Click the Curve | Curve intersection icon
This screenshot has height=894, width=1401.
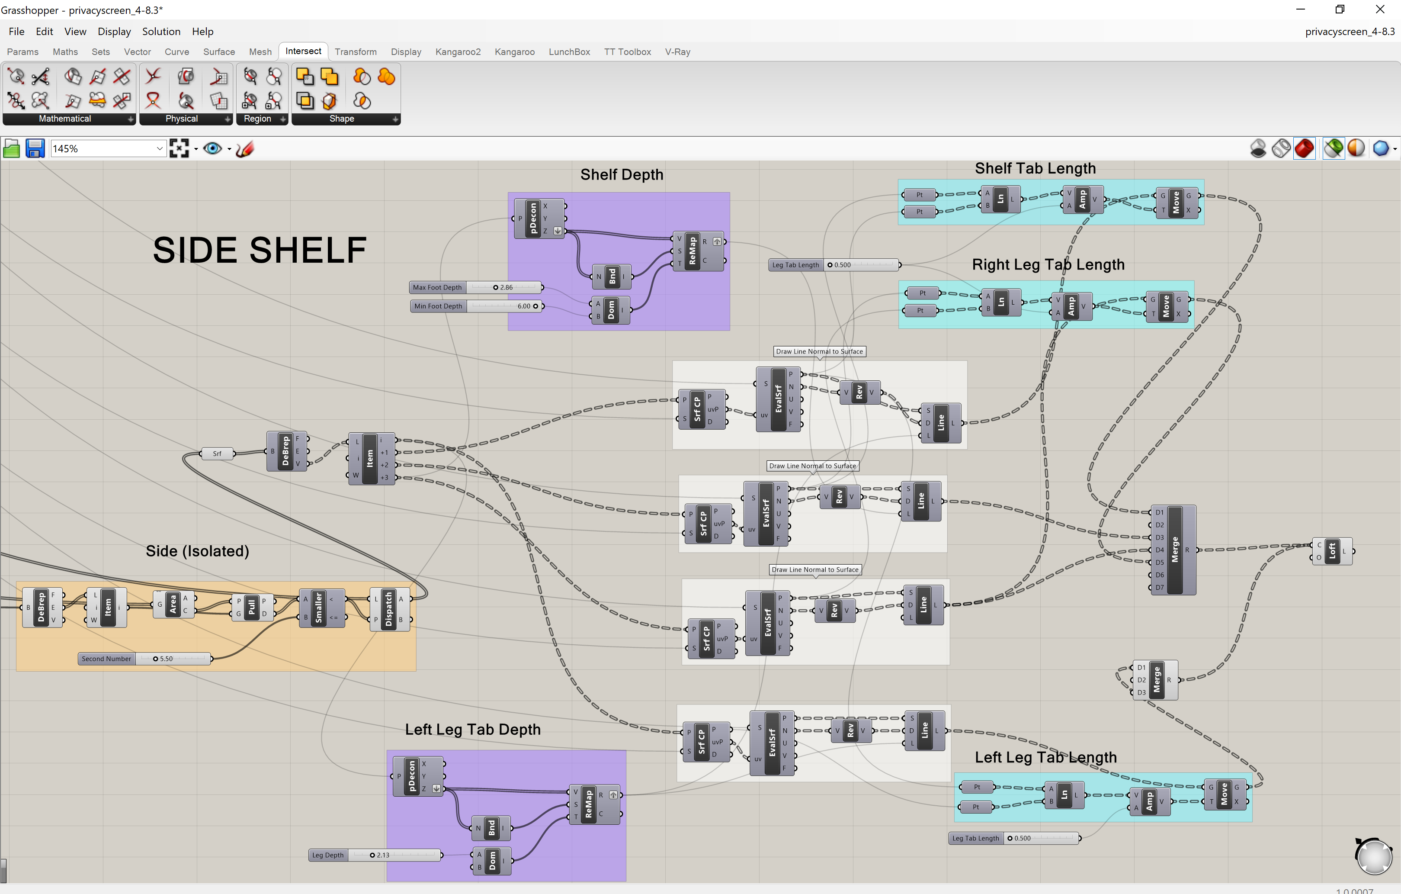pos(153,76)
